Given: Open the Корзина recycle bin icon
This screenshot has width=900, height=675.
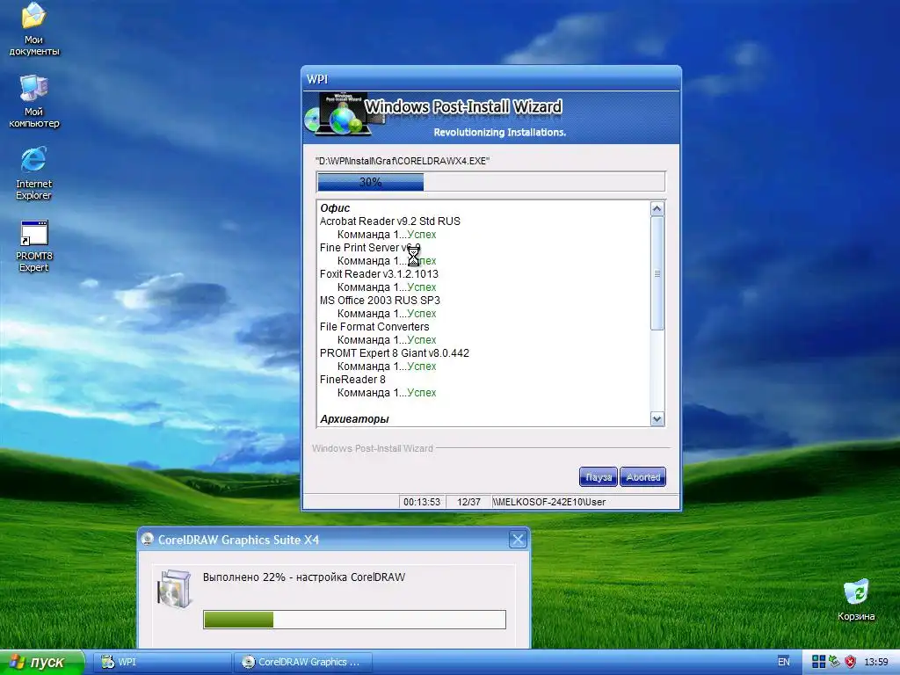Looking at the screenshot, I should [856, 600].
